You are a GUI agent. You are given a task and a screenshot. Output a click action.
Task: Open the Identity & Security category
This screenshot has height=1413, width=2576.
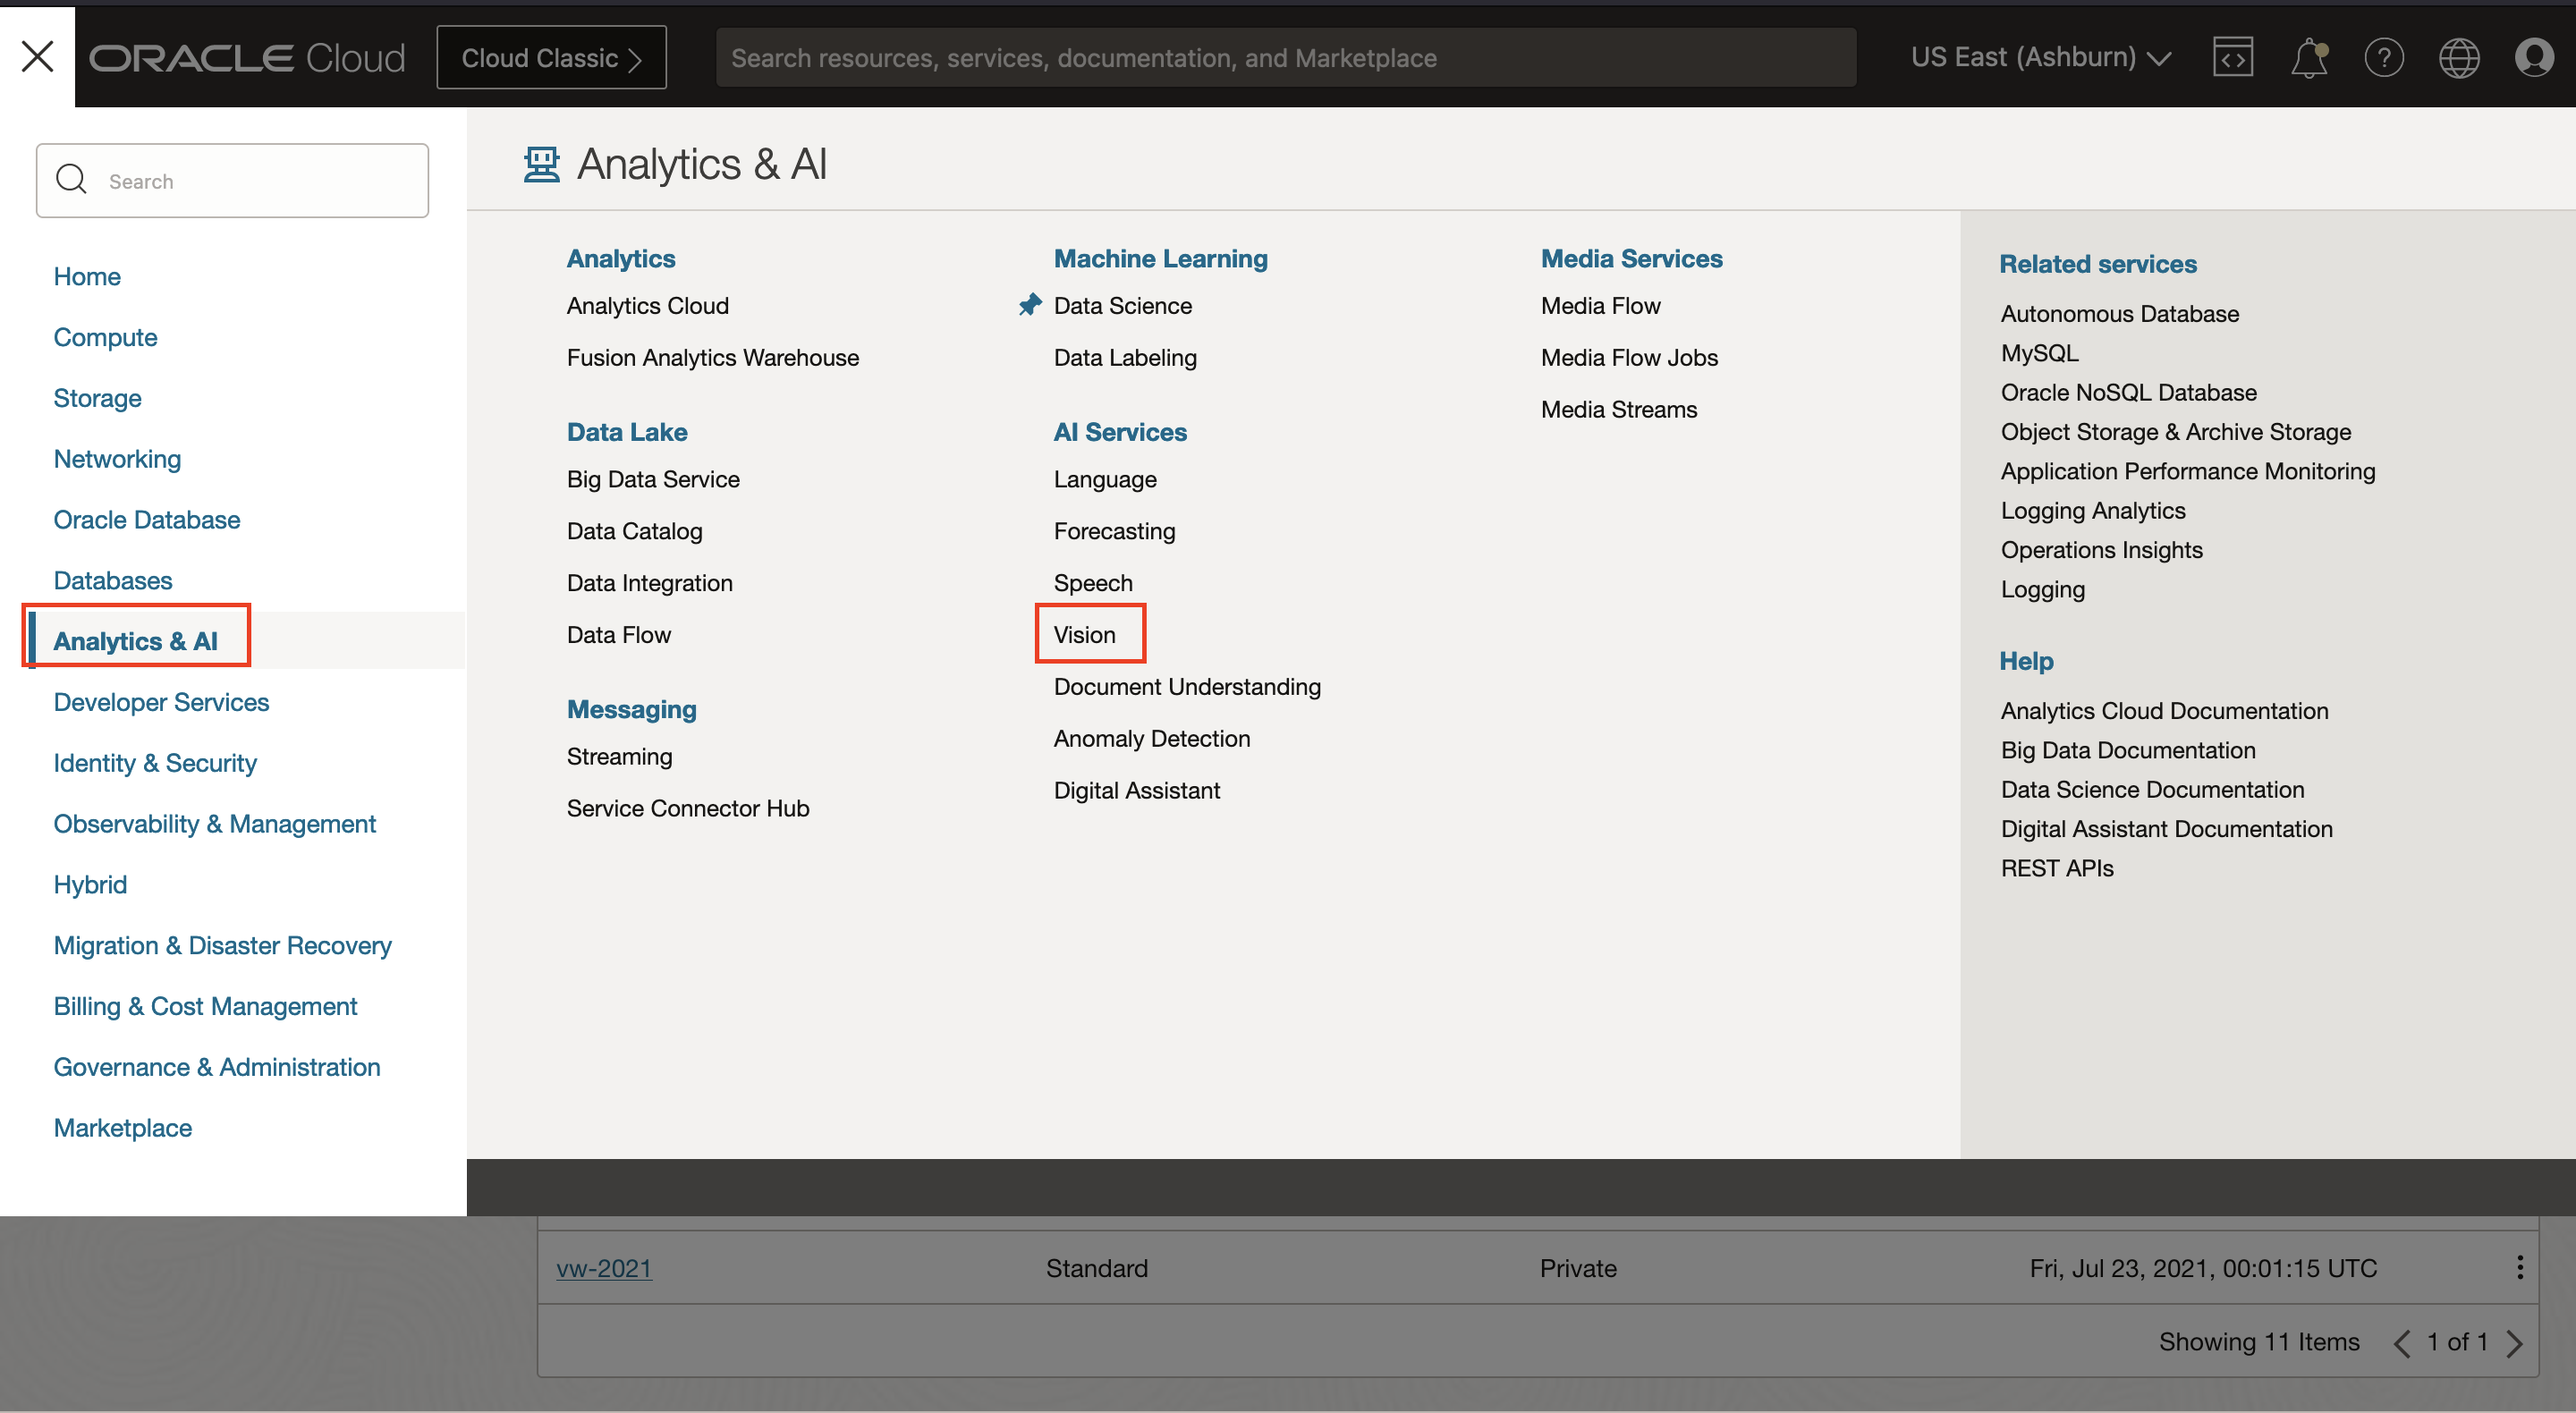pos(155,763)
